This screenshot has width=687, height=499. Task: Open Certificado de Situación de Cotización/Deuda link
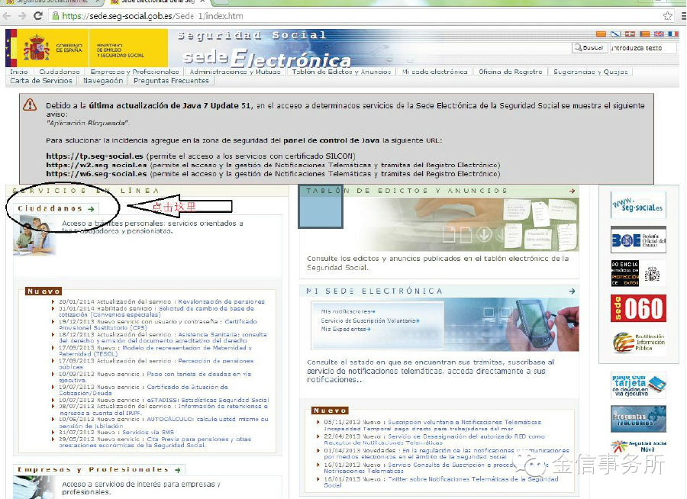pos(144,390)
